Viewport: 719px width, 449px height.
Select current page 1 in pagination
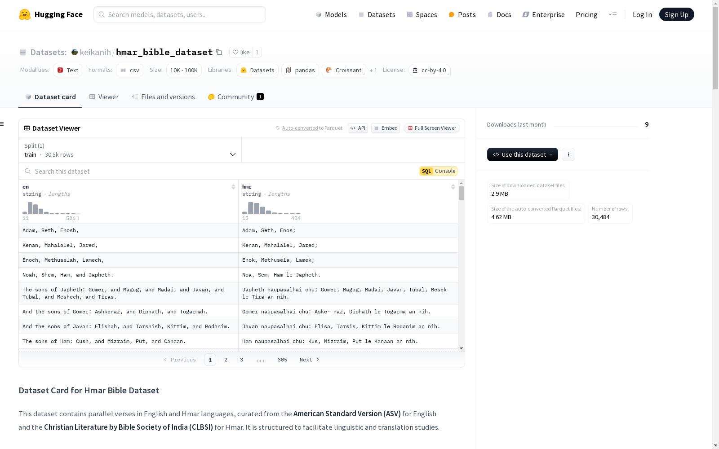210,360
